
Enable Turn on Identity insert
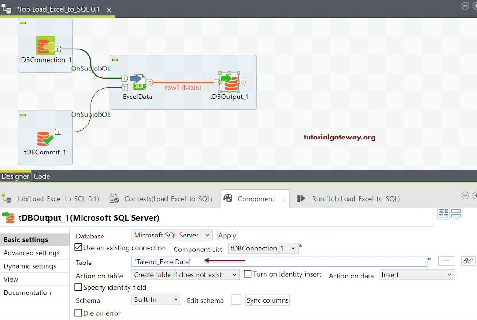[246, 274]
